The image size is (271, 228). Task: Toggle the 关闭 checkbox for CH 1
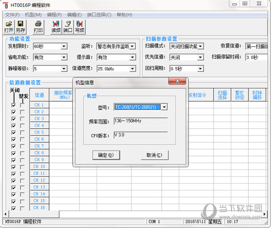(14, 105)
